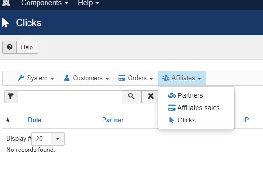
Task: Collapse the Affiliates dropdown menu
Action: 181,78
